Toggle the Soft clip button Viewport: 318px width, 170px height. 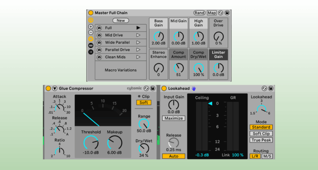[x=144, y=103]
